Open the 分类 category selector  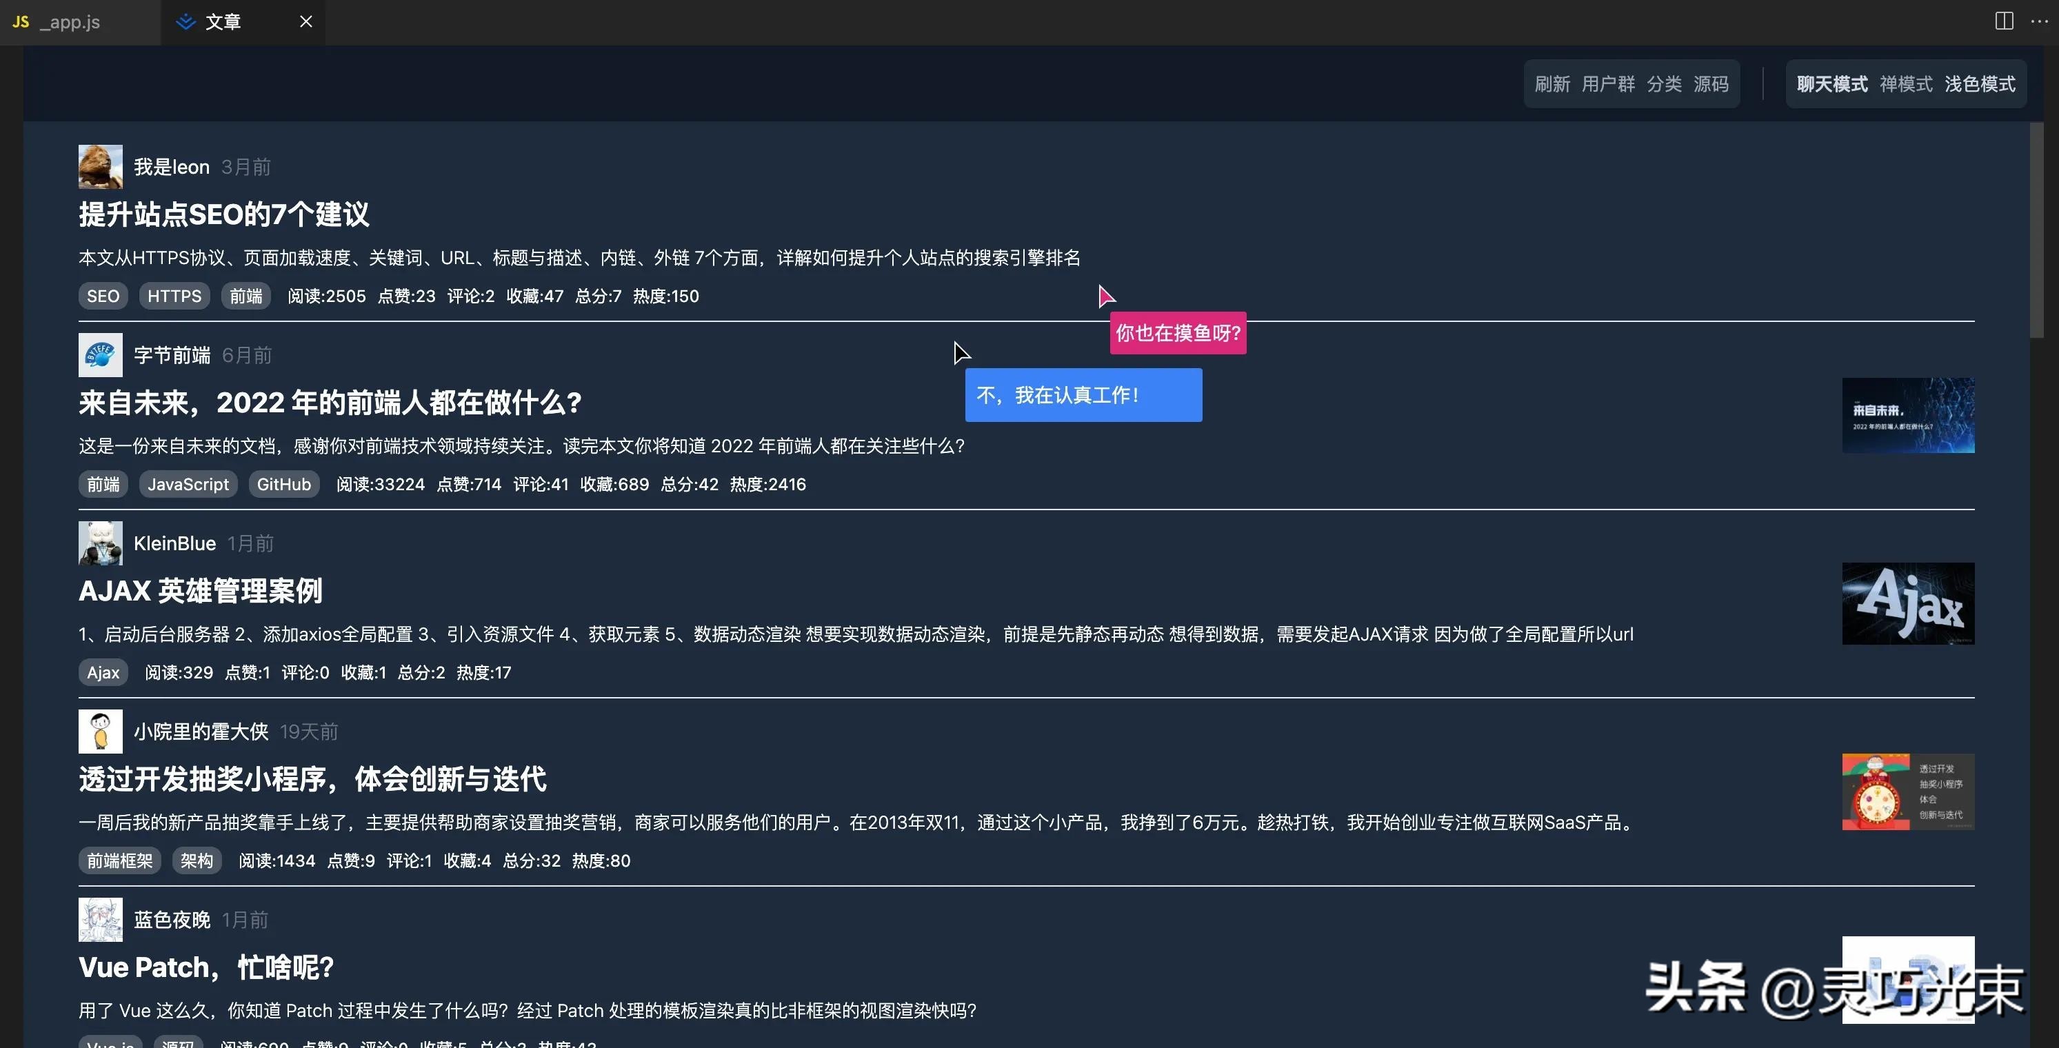point(1665,83)
